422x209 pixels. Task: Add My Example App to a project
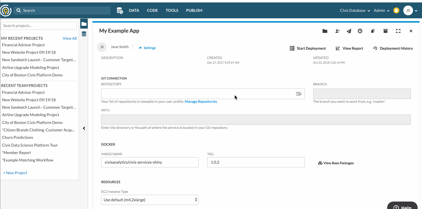(x=325, y=31)
